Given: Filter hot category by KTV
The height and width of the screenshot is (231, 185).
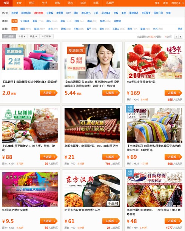Looking at the screenshot, I should tap(68, 13).
